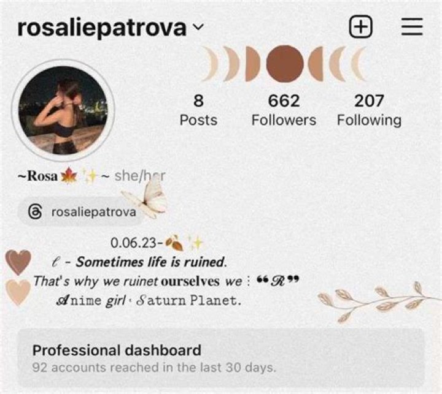Click the light beige heart sticker
Image resolution: width=442 pixels, height=394 pixels.
click(18, 292)
